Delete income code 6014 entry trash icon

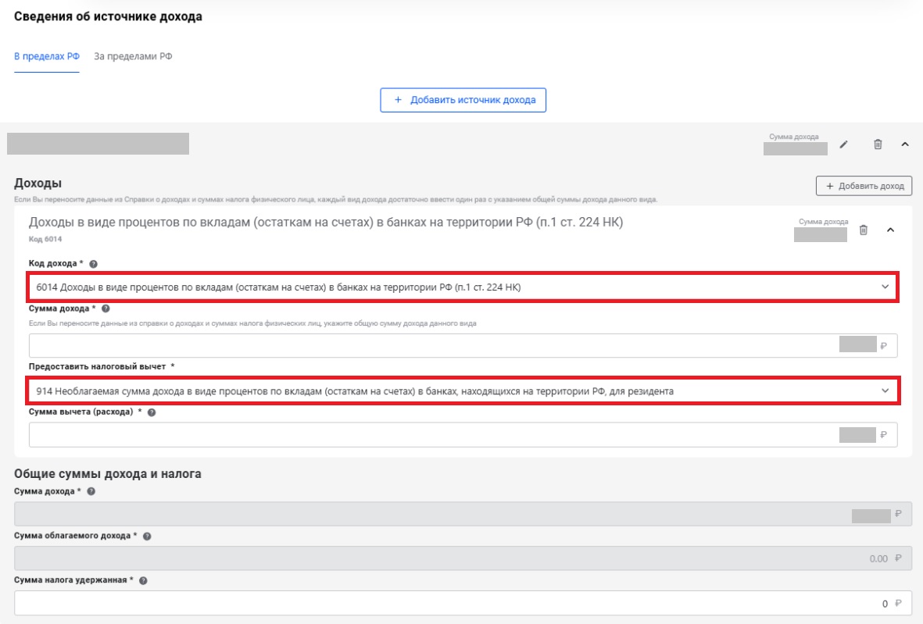863,230
